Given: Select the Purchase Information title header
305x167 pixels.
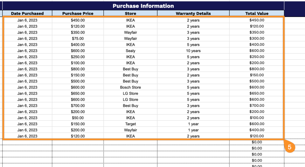Looking at the screenshot, I should 143,6.
